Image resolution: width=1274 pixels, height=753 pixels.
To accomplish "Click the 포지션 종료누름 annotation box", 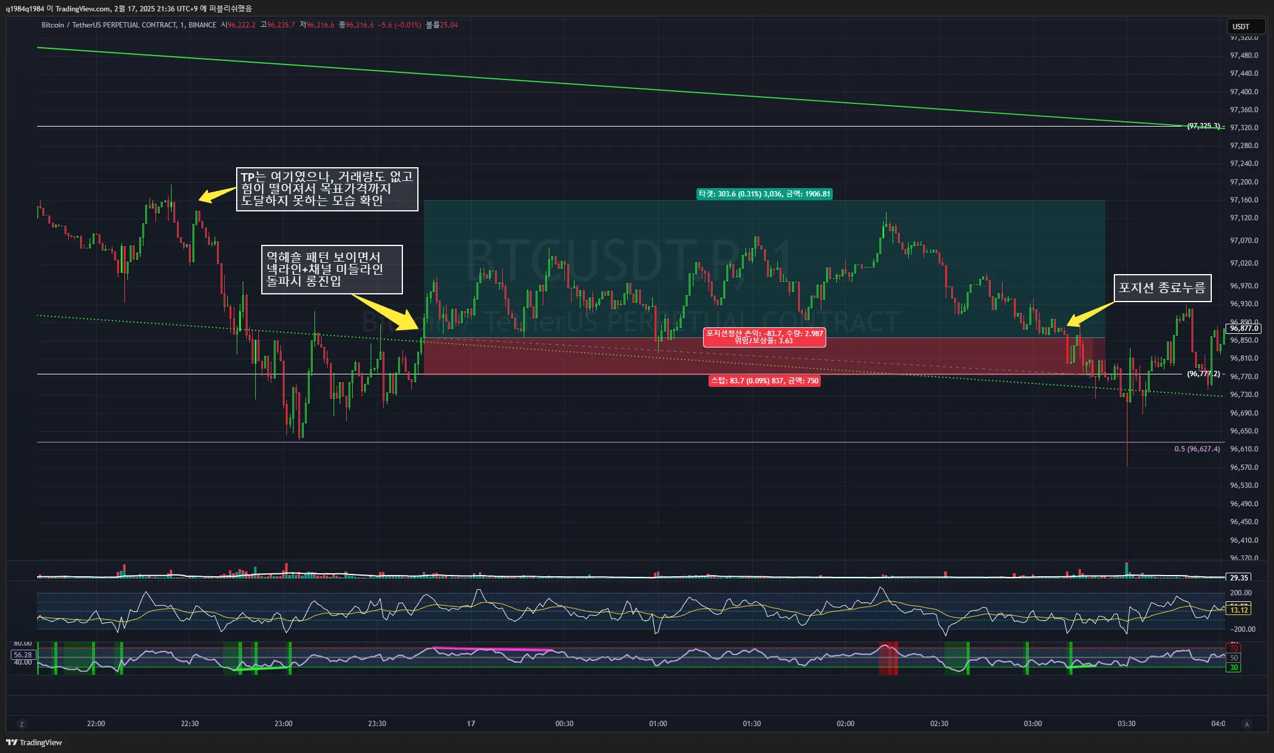I will pyautogui.click(x=1162, y=288).
